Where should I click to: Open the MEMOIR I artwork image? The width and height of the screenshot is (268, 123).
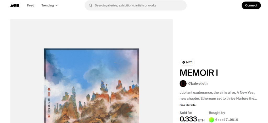[x=91, y=86]
